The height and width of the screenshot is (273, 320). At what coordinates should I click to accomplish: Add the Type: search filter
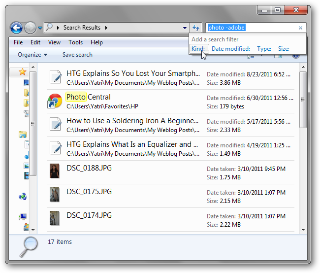point(264,49)
